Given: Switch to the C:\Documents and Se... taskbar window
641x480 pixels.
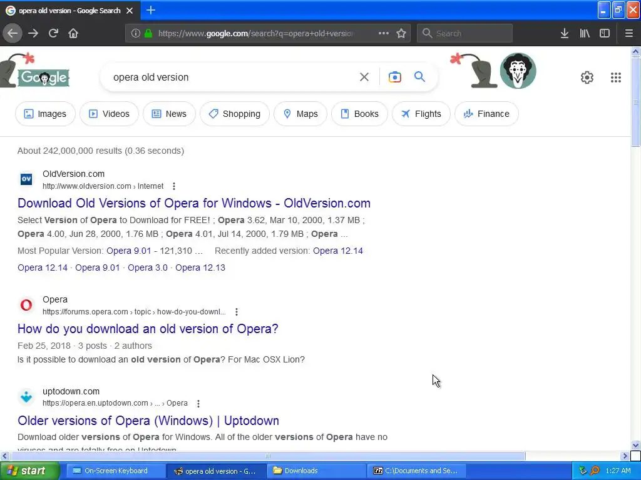Looking at the screenshot, I should pos(416,471).
